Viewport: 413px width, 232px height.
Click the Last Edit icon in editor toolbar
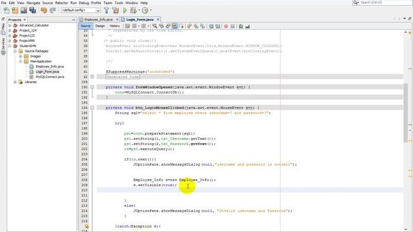click(128, 26)
